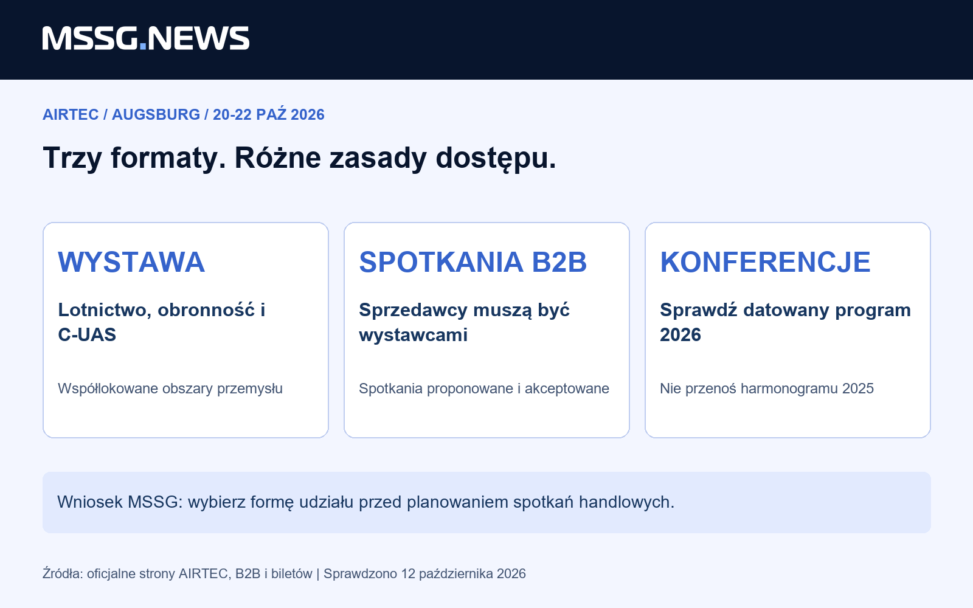This screenshot has height=608, width=973.
Task: Select the AIRTEC / AUGSBURG date line
Action: [184, 114]
